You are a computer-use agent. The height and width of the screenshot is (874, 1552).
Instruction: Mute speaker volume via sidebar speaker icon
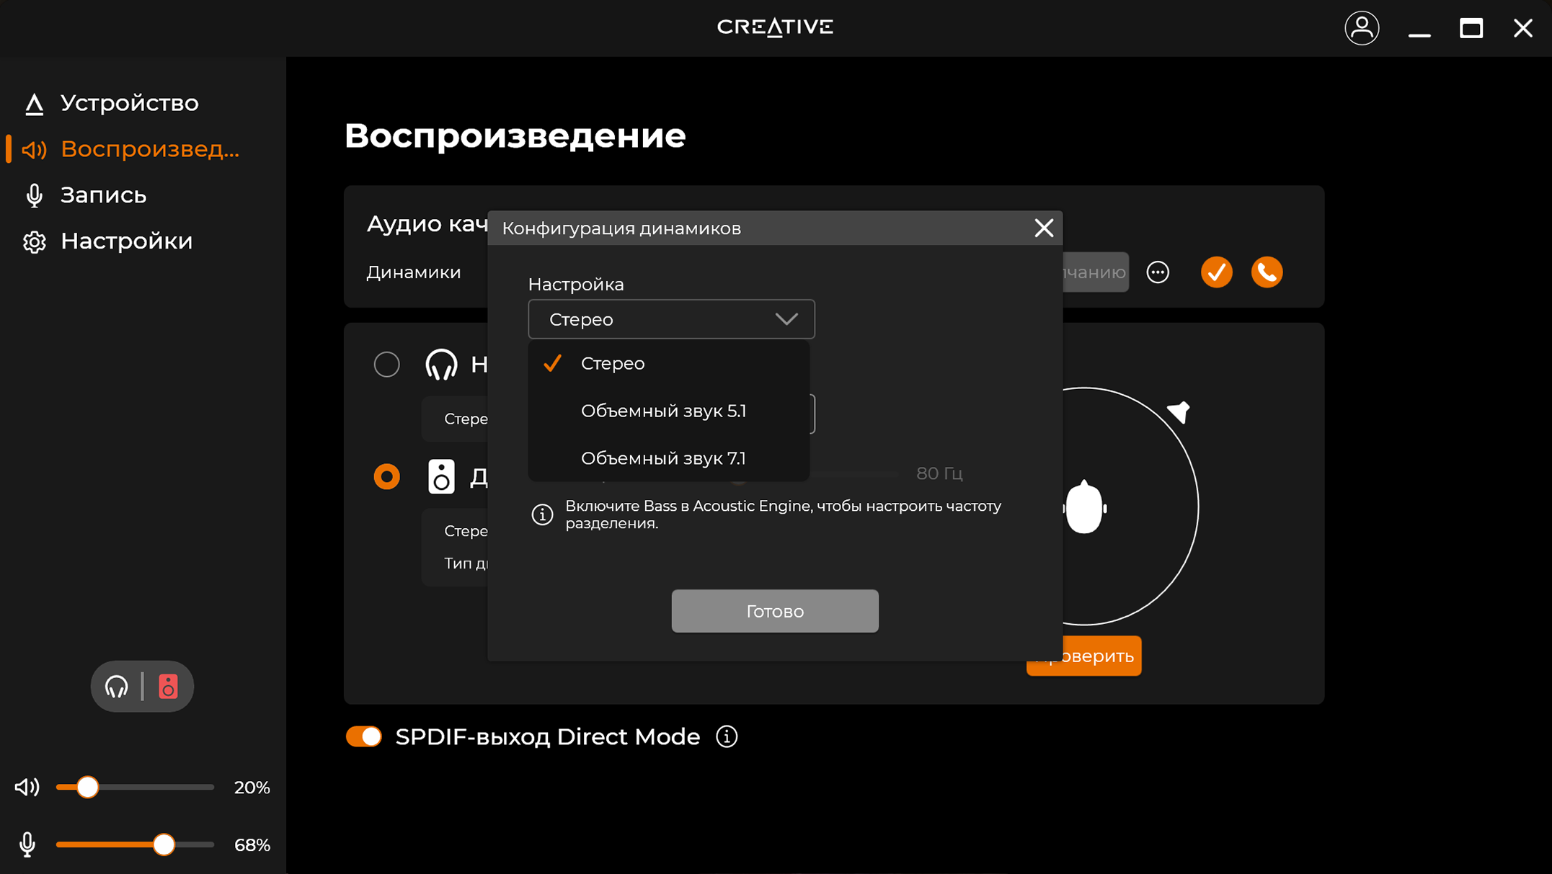coord(27,787)
